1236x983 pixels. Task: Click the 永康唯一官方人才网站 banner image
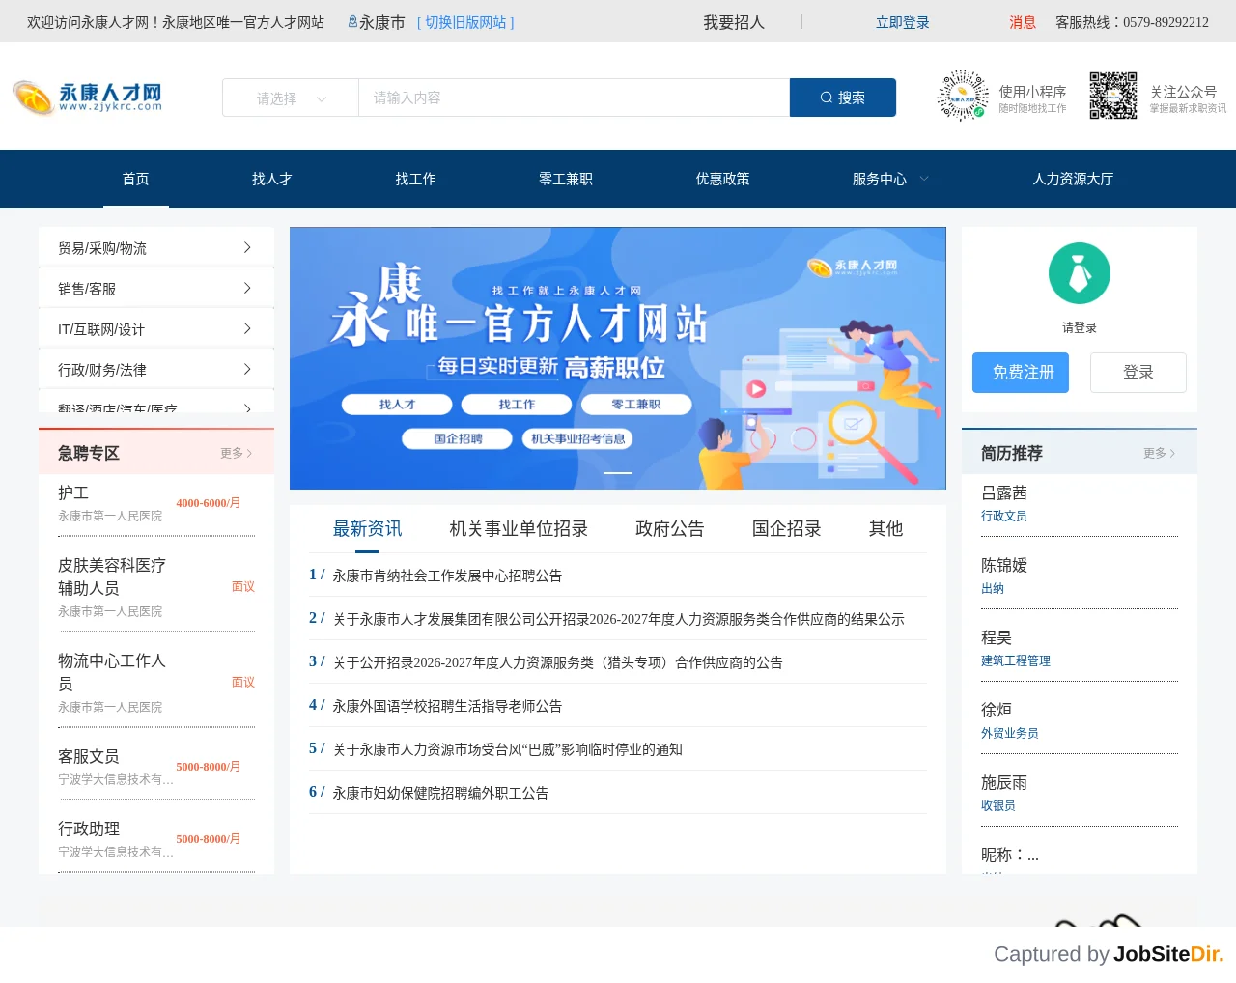pos(618,358)
